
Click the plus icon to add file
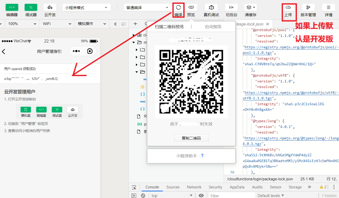pyautogui.click(x=135, y=24)
